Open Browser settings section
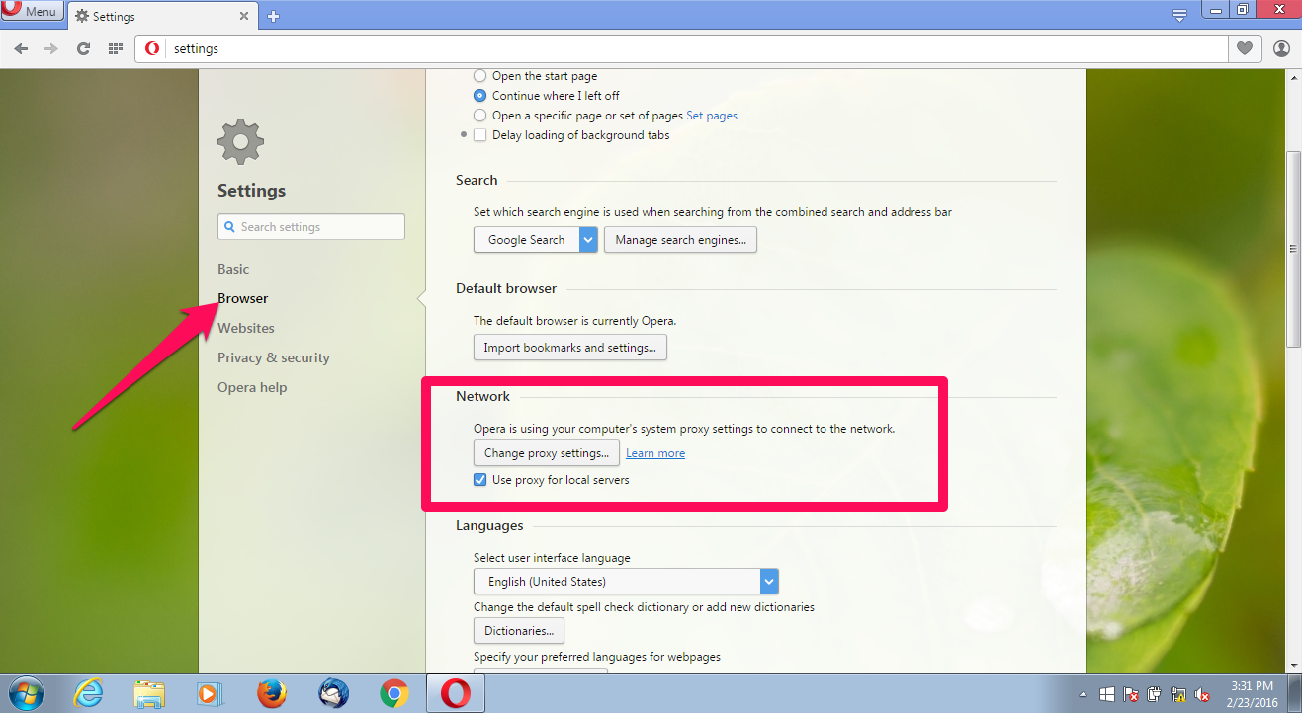Viewport: 1302px width, 713px height. (x=243, y=298)
